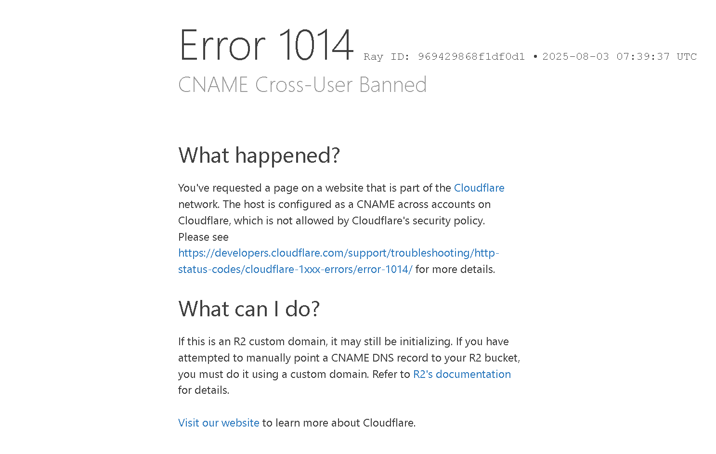The height and width of the screenshot is (454, 716).
Task: Click the 'Please see' text
Action: (x=203, y=237)
